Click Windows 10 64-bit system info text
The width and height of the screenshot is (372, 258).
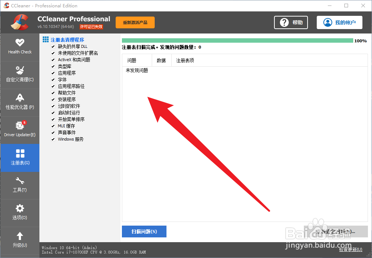(x=69, y=248)
